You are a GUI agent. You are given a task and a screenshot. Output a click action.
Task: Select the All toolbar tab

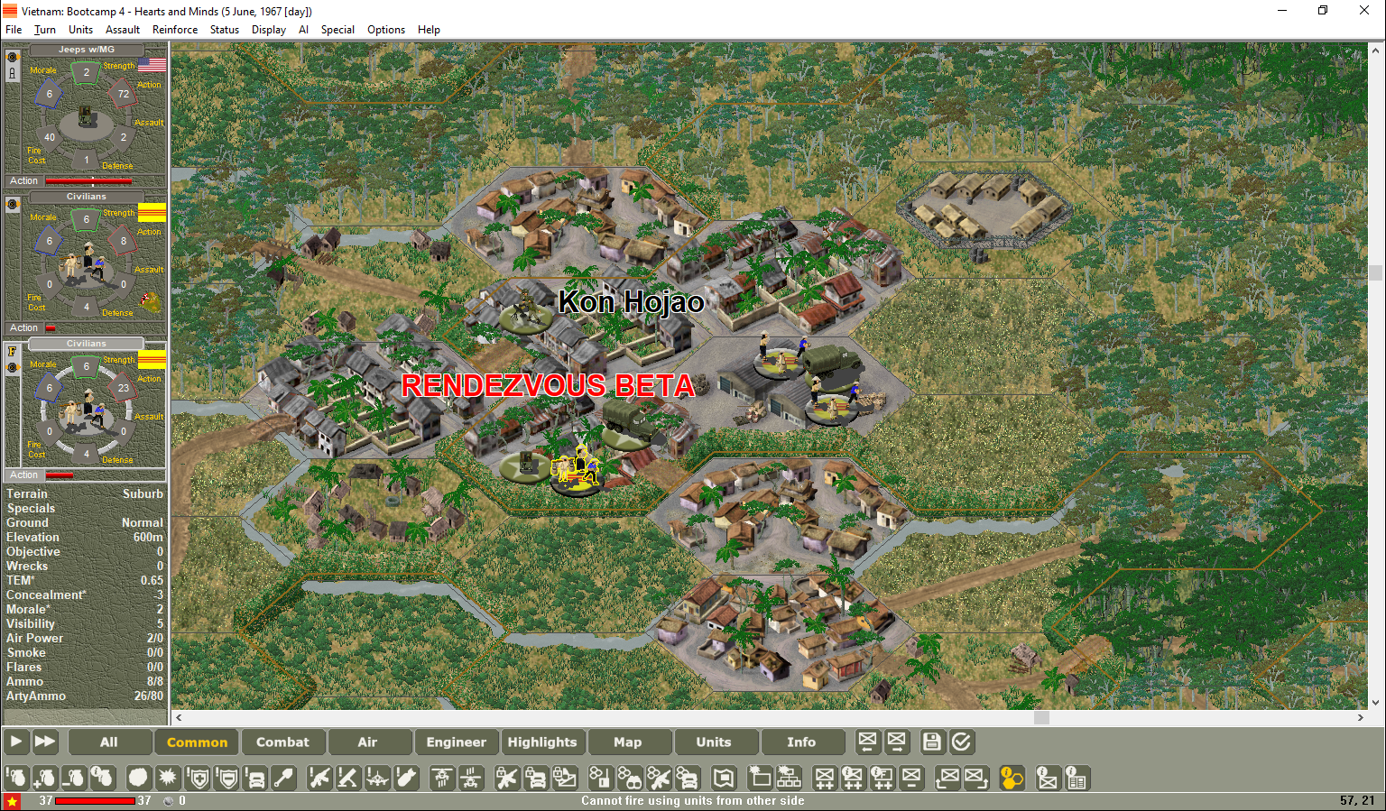(x=109, y=742)
